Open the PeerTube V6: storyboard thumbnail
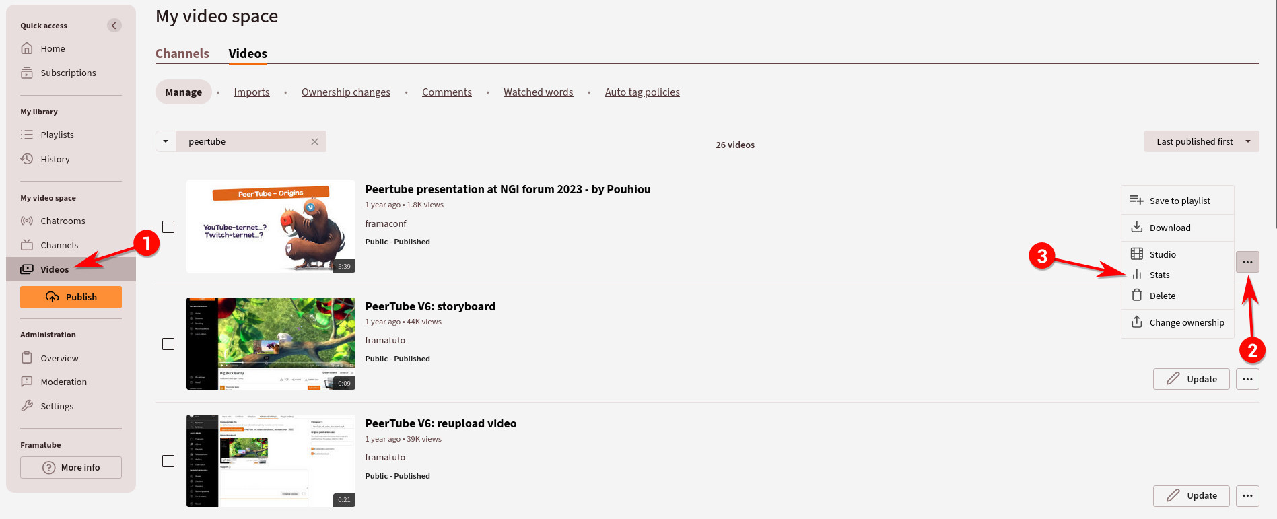1277x519 pixels. point(271,343)
